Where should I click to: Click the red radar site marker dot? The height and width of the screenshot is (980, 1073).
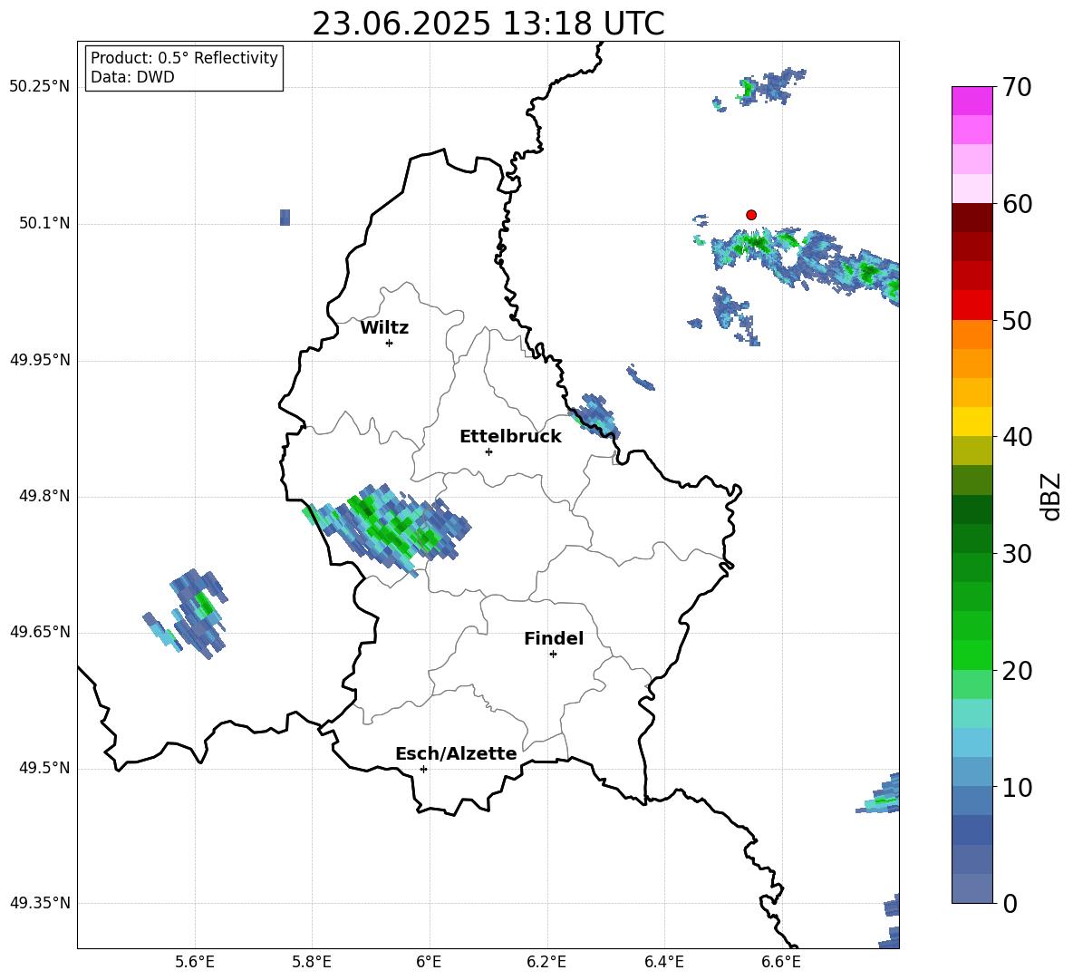(751, 215)
